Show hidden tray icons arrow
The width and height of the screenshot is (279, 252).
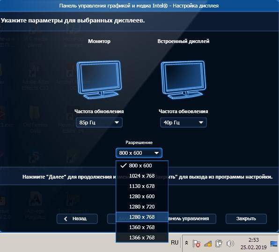[x=186, y=243]
